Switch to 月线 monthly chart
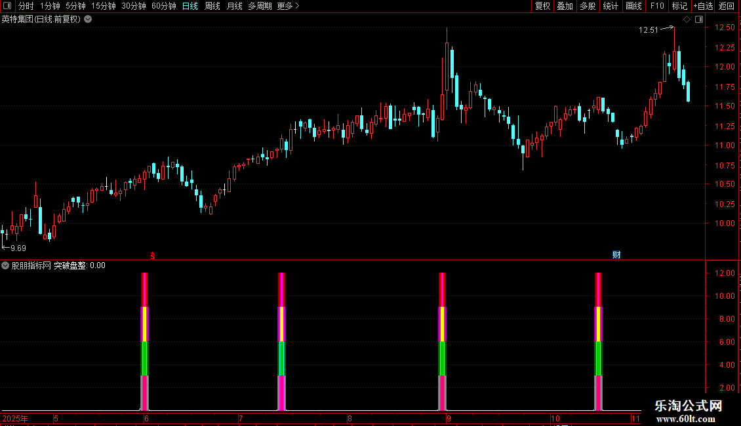741x426 pixels. click(234, 6)
